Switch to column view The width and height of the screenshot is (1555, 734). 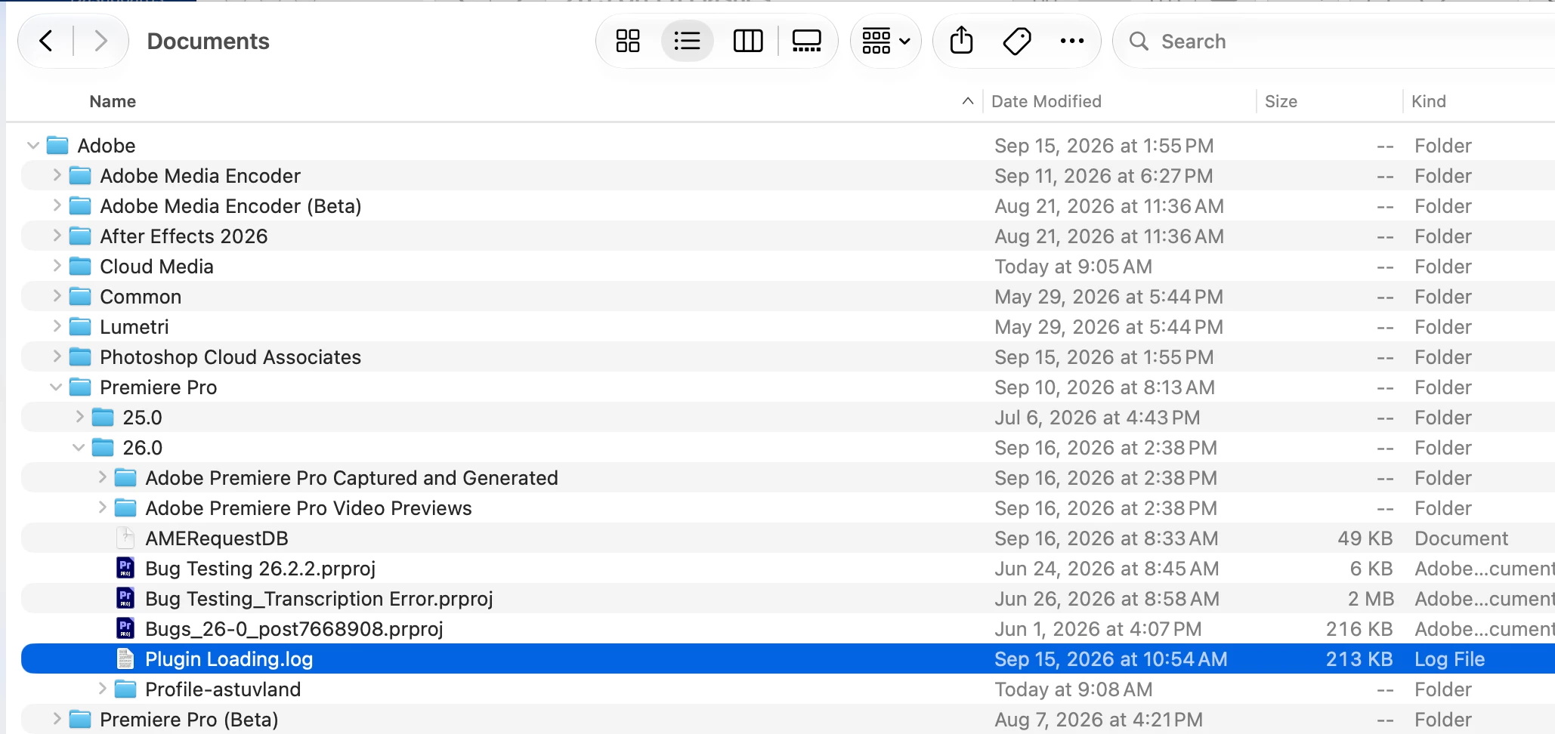click(x=748, y=41)
